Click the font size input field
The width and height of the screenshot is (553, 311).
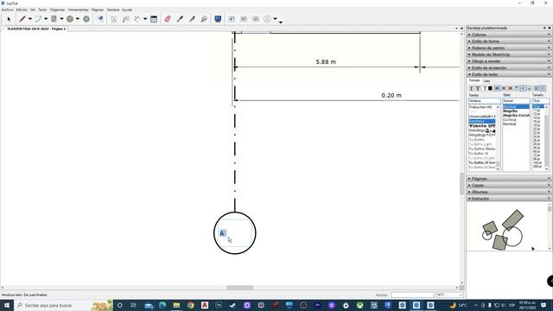coord(541,101)
